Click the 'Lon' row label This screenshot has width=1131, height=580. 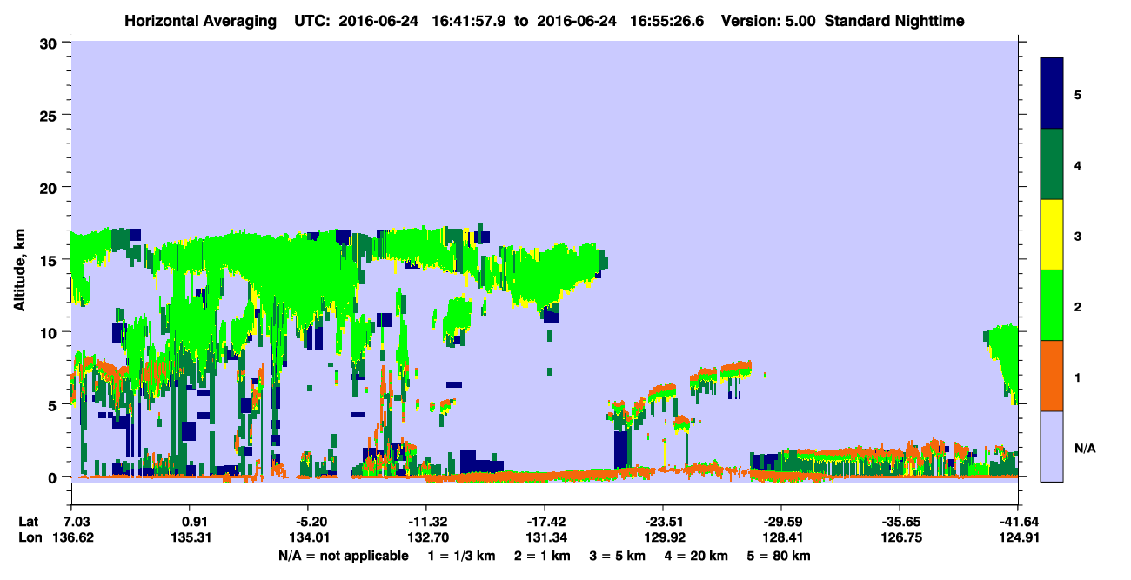29,537
